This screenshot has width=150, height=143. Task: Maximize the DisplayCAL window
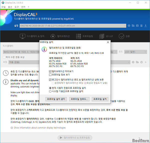coord(138,3)
